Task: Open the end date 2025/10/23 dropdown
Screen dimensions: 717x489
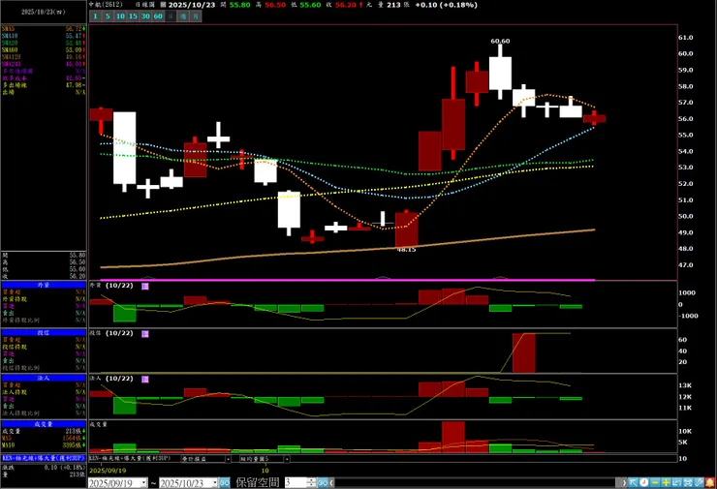Action: (214, 483)
